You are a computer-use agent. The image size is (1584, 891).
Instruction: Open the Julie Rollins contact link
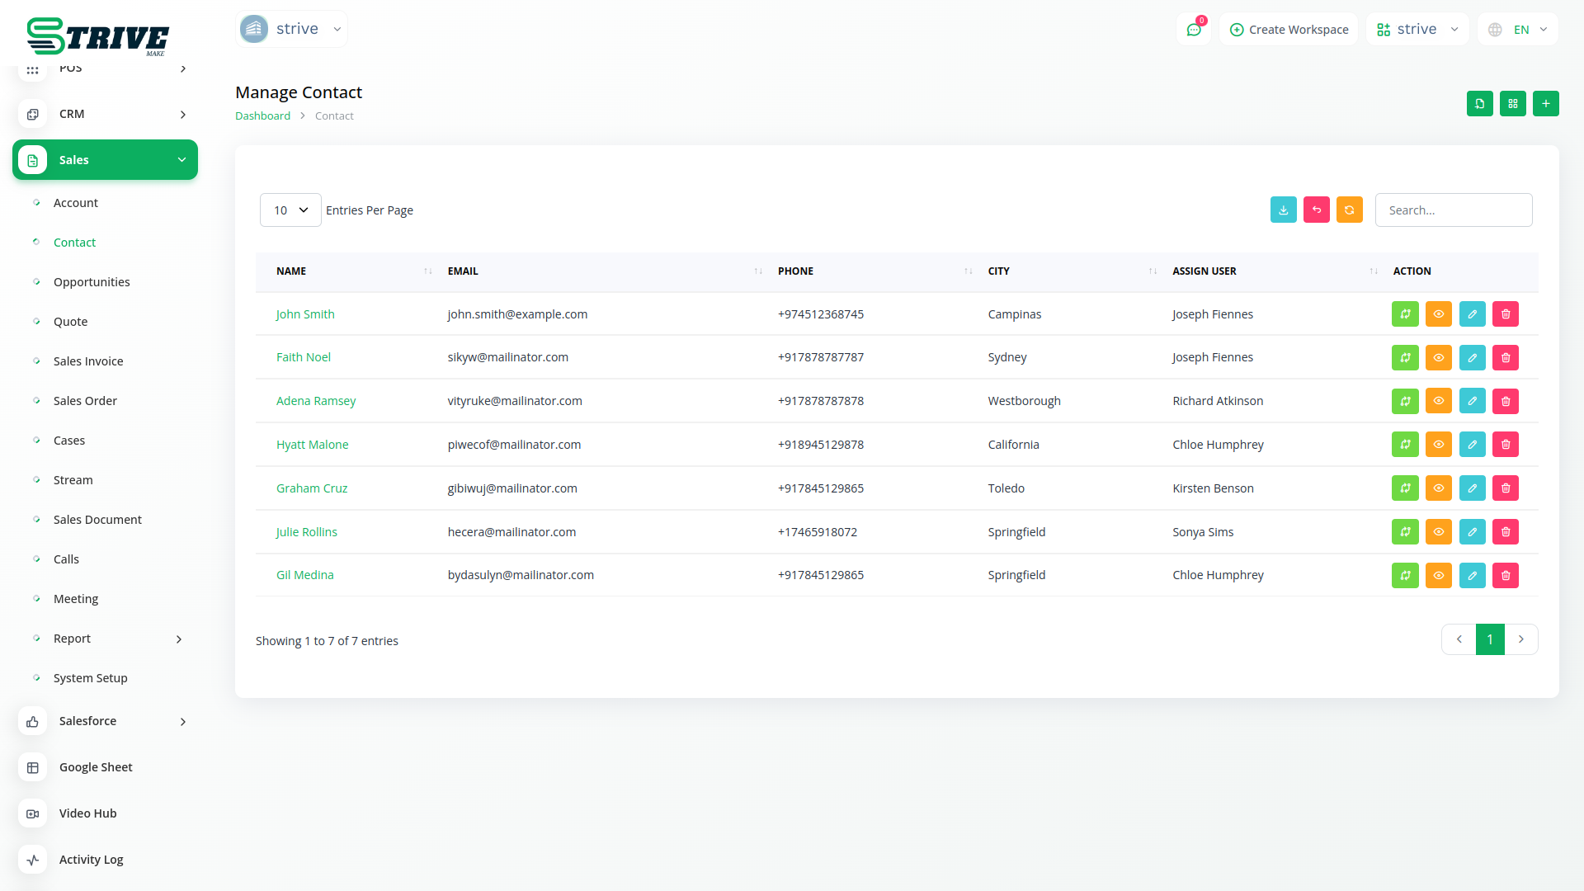(306, 532)
